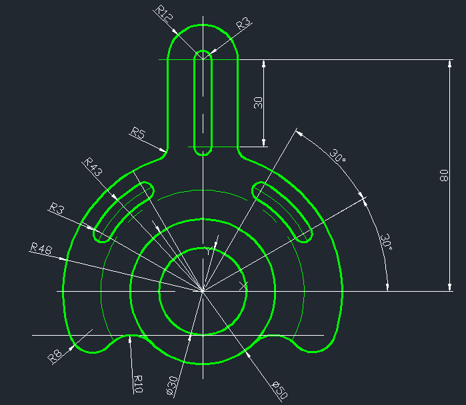Click the X axis marker of the UCS icon
The image size is (466, 405).
point(243,286)
